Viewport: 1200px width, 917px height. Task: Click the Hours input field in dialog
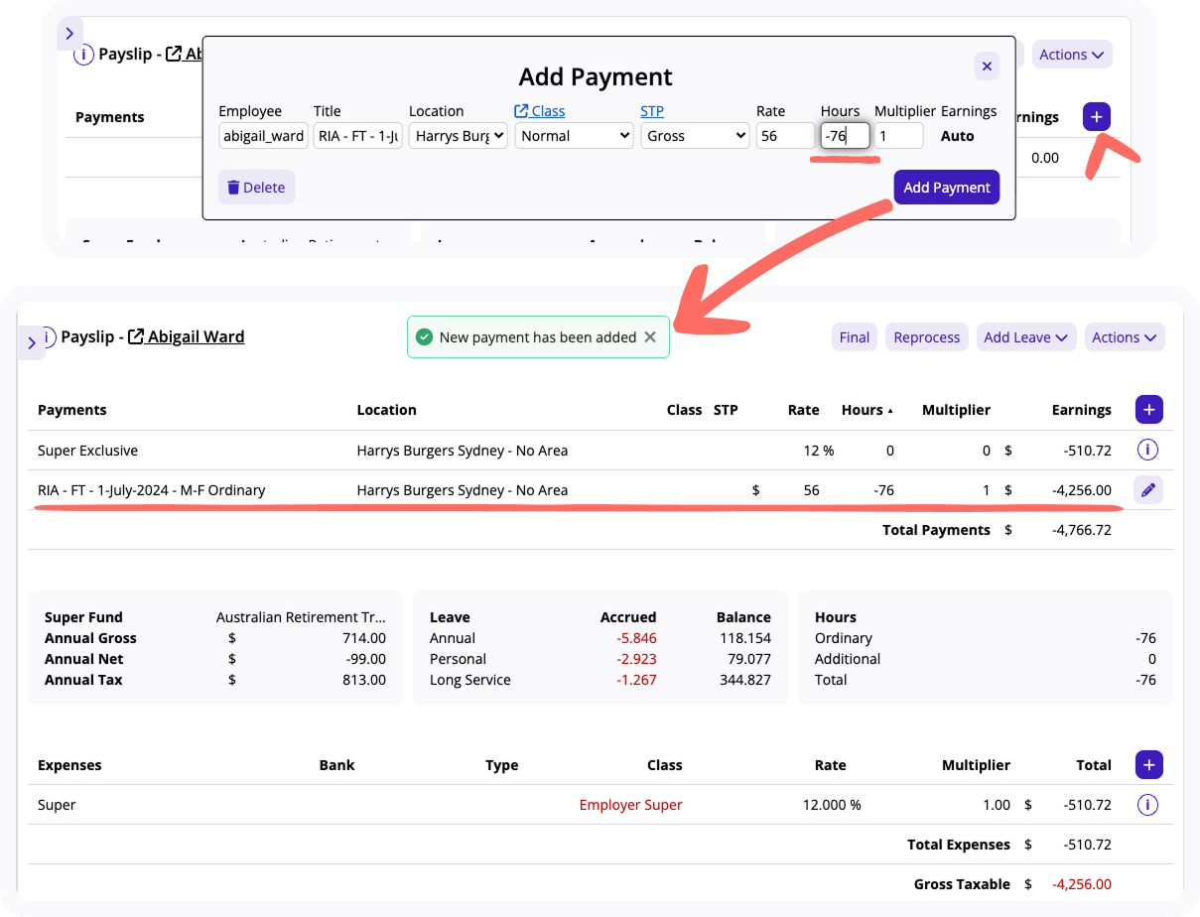845,136
